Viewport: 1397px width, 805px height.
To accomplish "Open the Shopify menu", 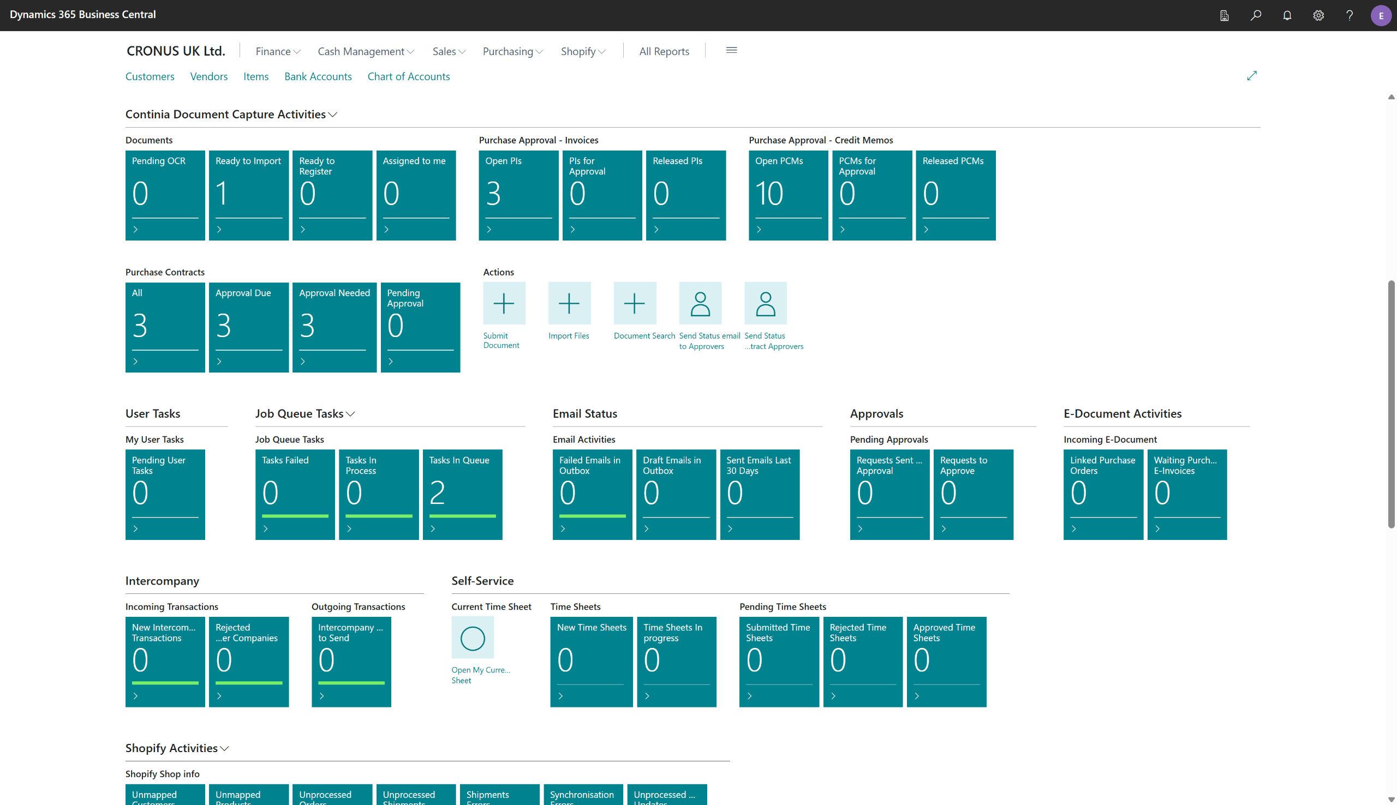I will 583,51.
